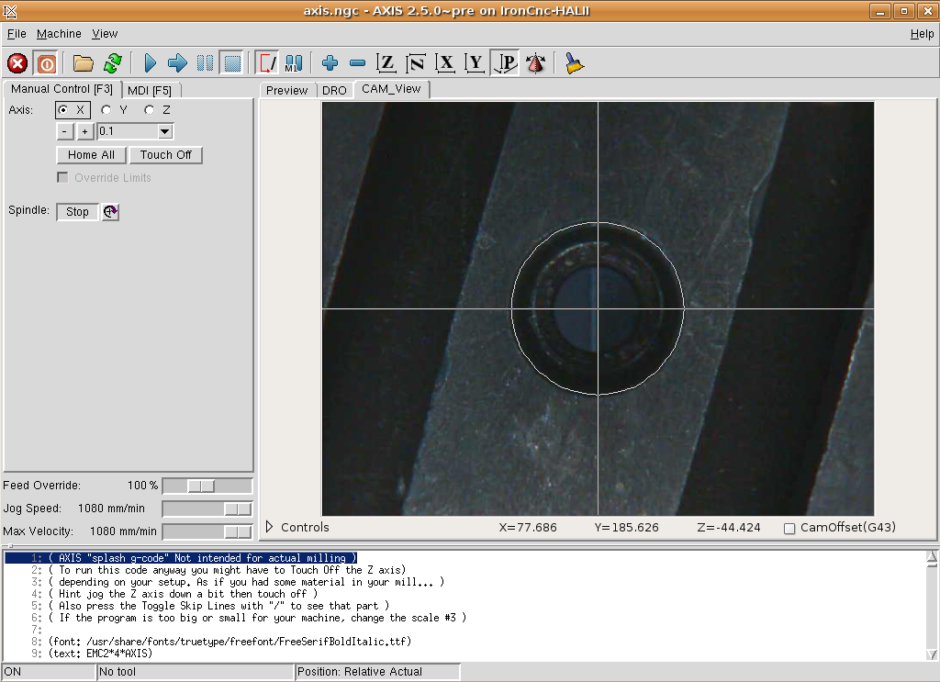The image size is (940, 682).
Task: Toggle rotate mode cone icon
Action: pyautogui.click(x=535, y=63)
